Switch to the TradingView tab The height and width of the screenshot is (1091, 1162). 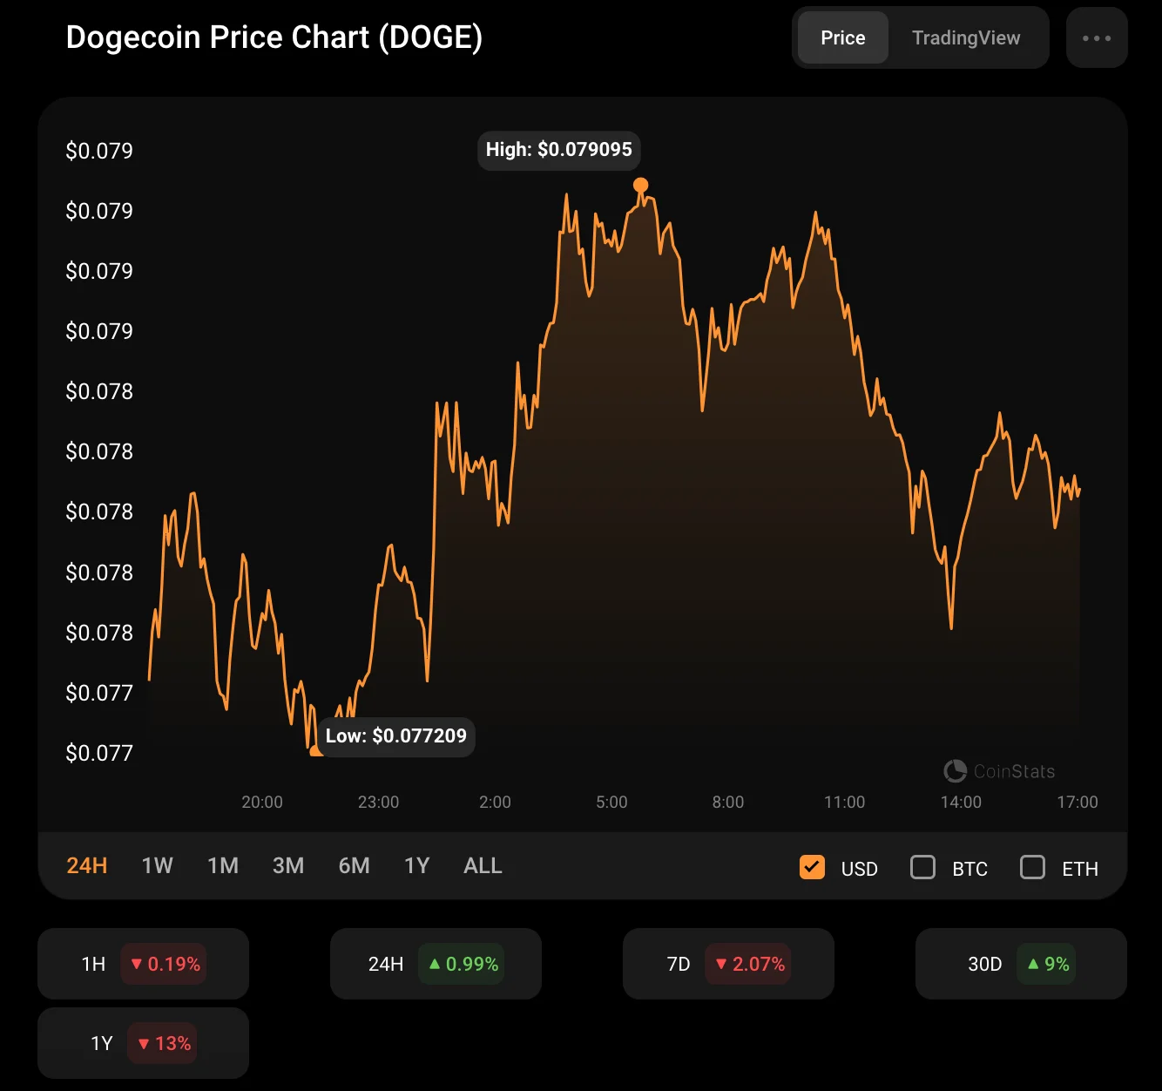tap(965, 38)
